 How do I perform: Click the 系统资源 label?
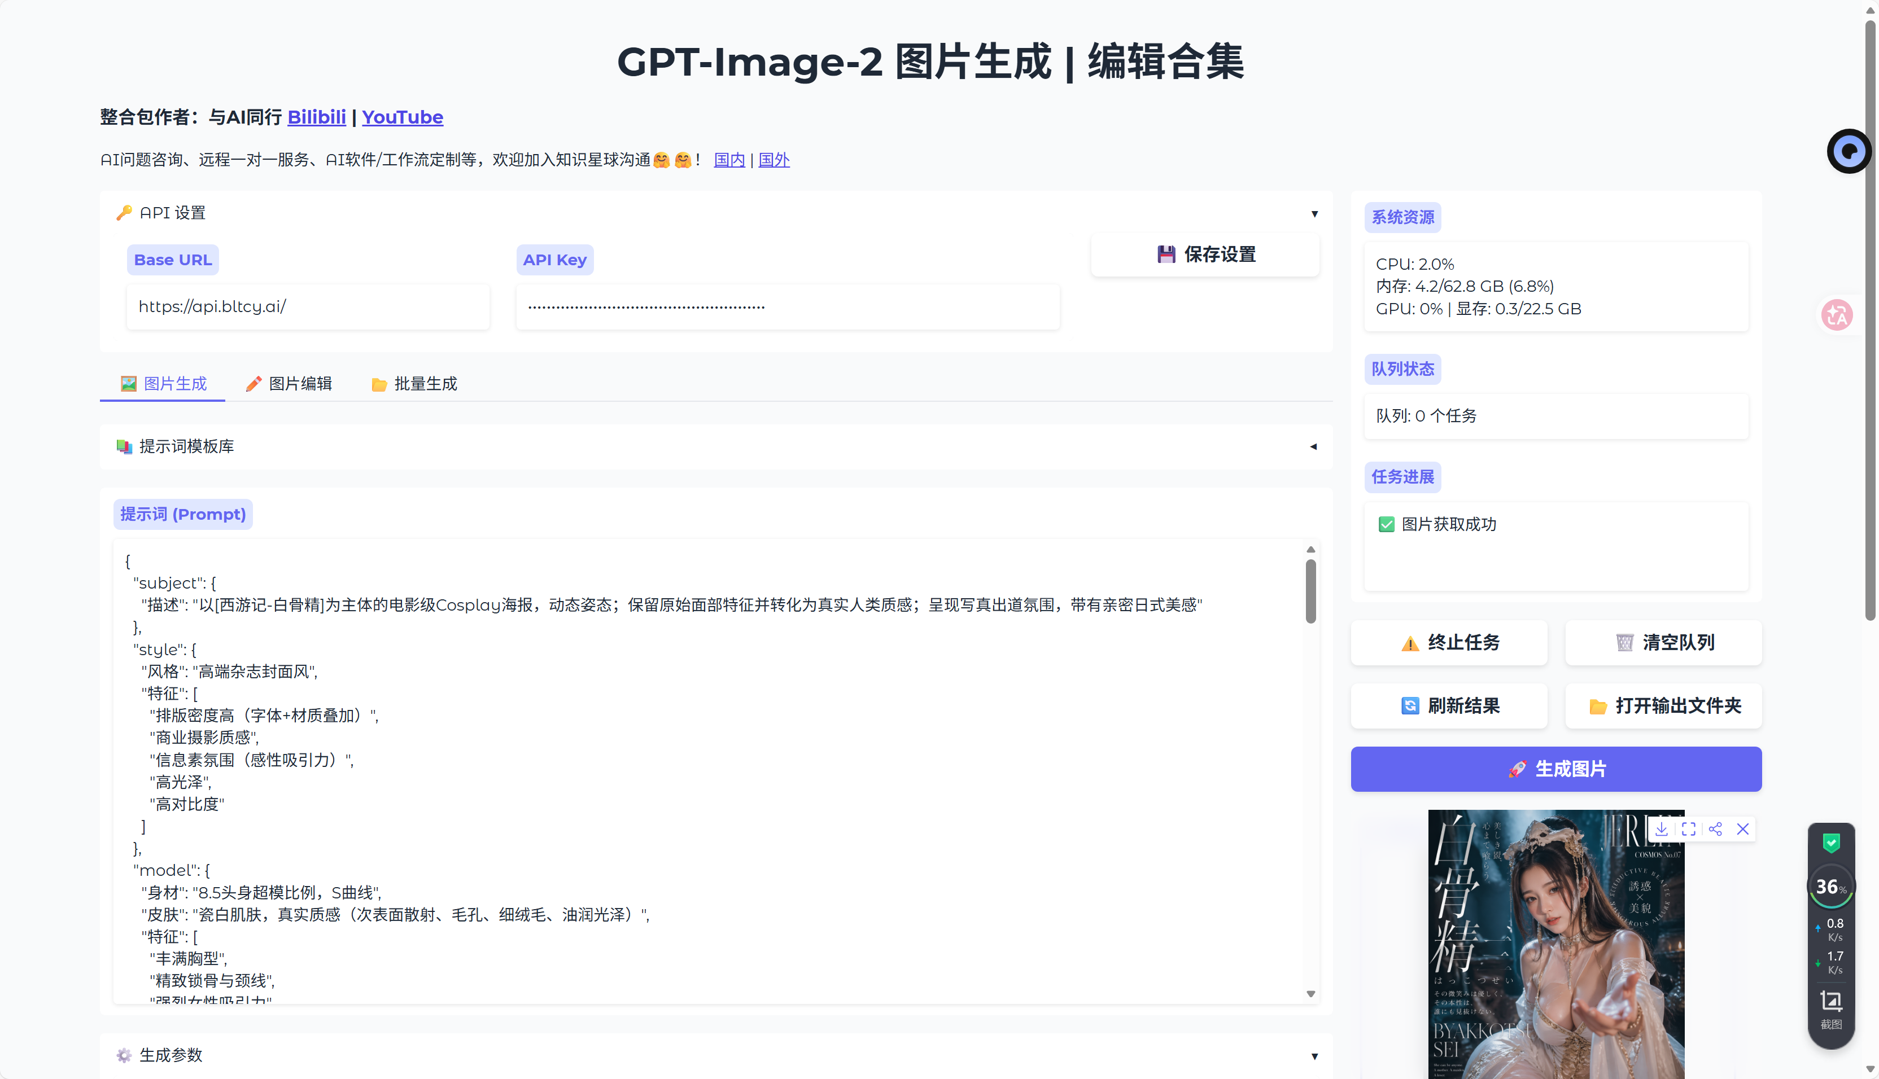(1402, 217)
